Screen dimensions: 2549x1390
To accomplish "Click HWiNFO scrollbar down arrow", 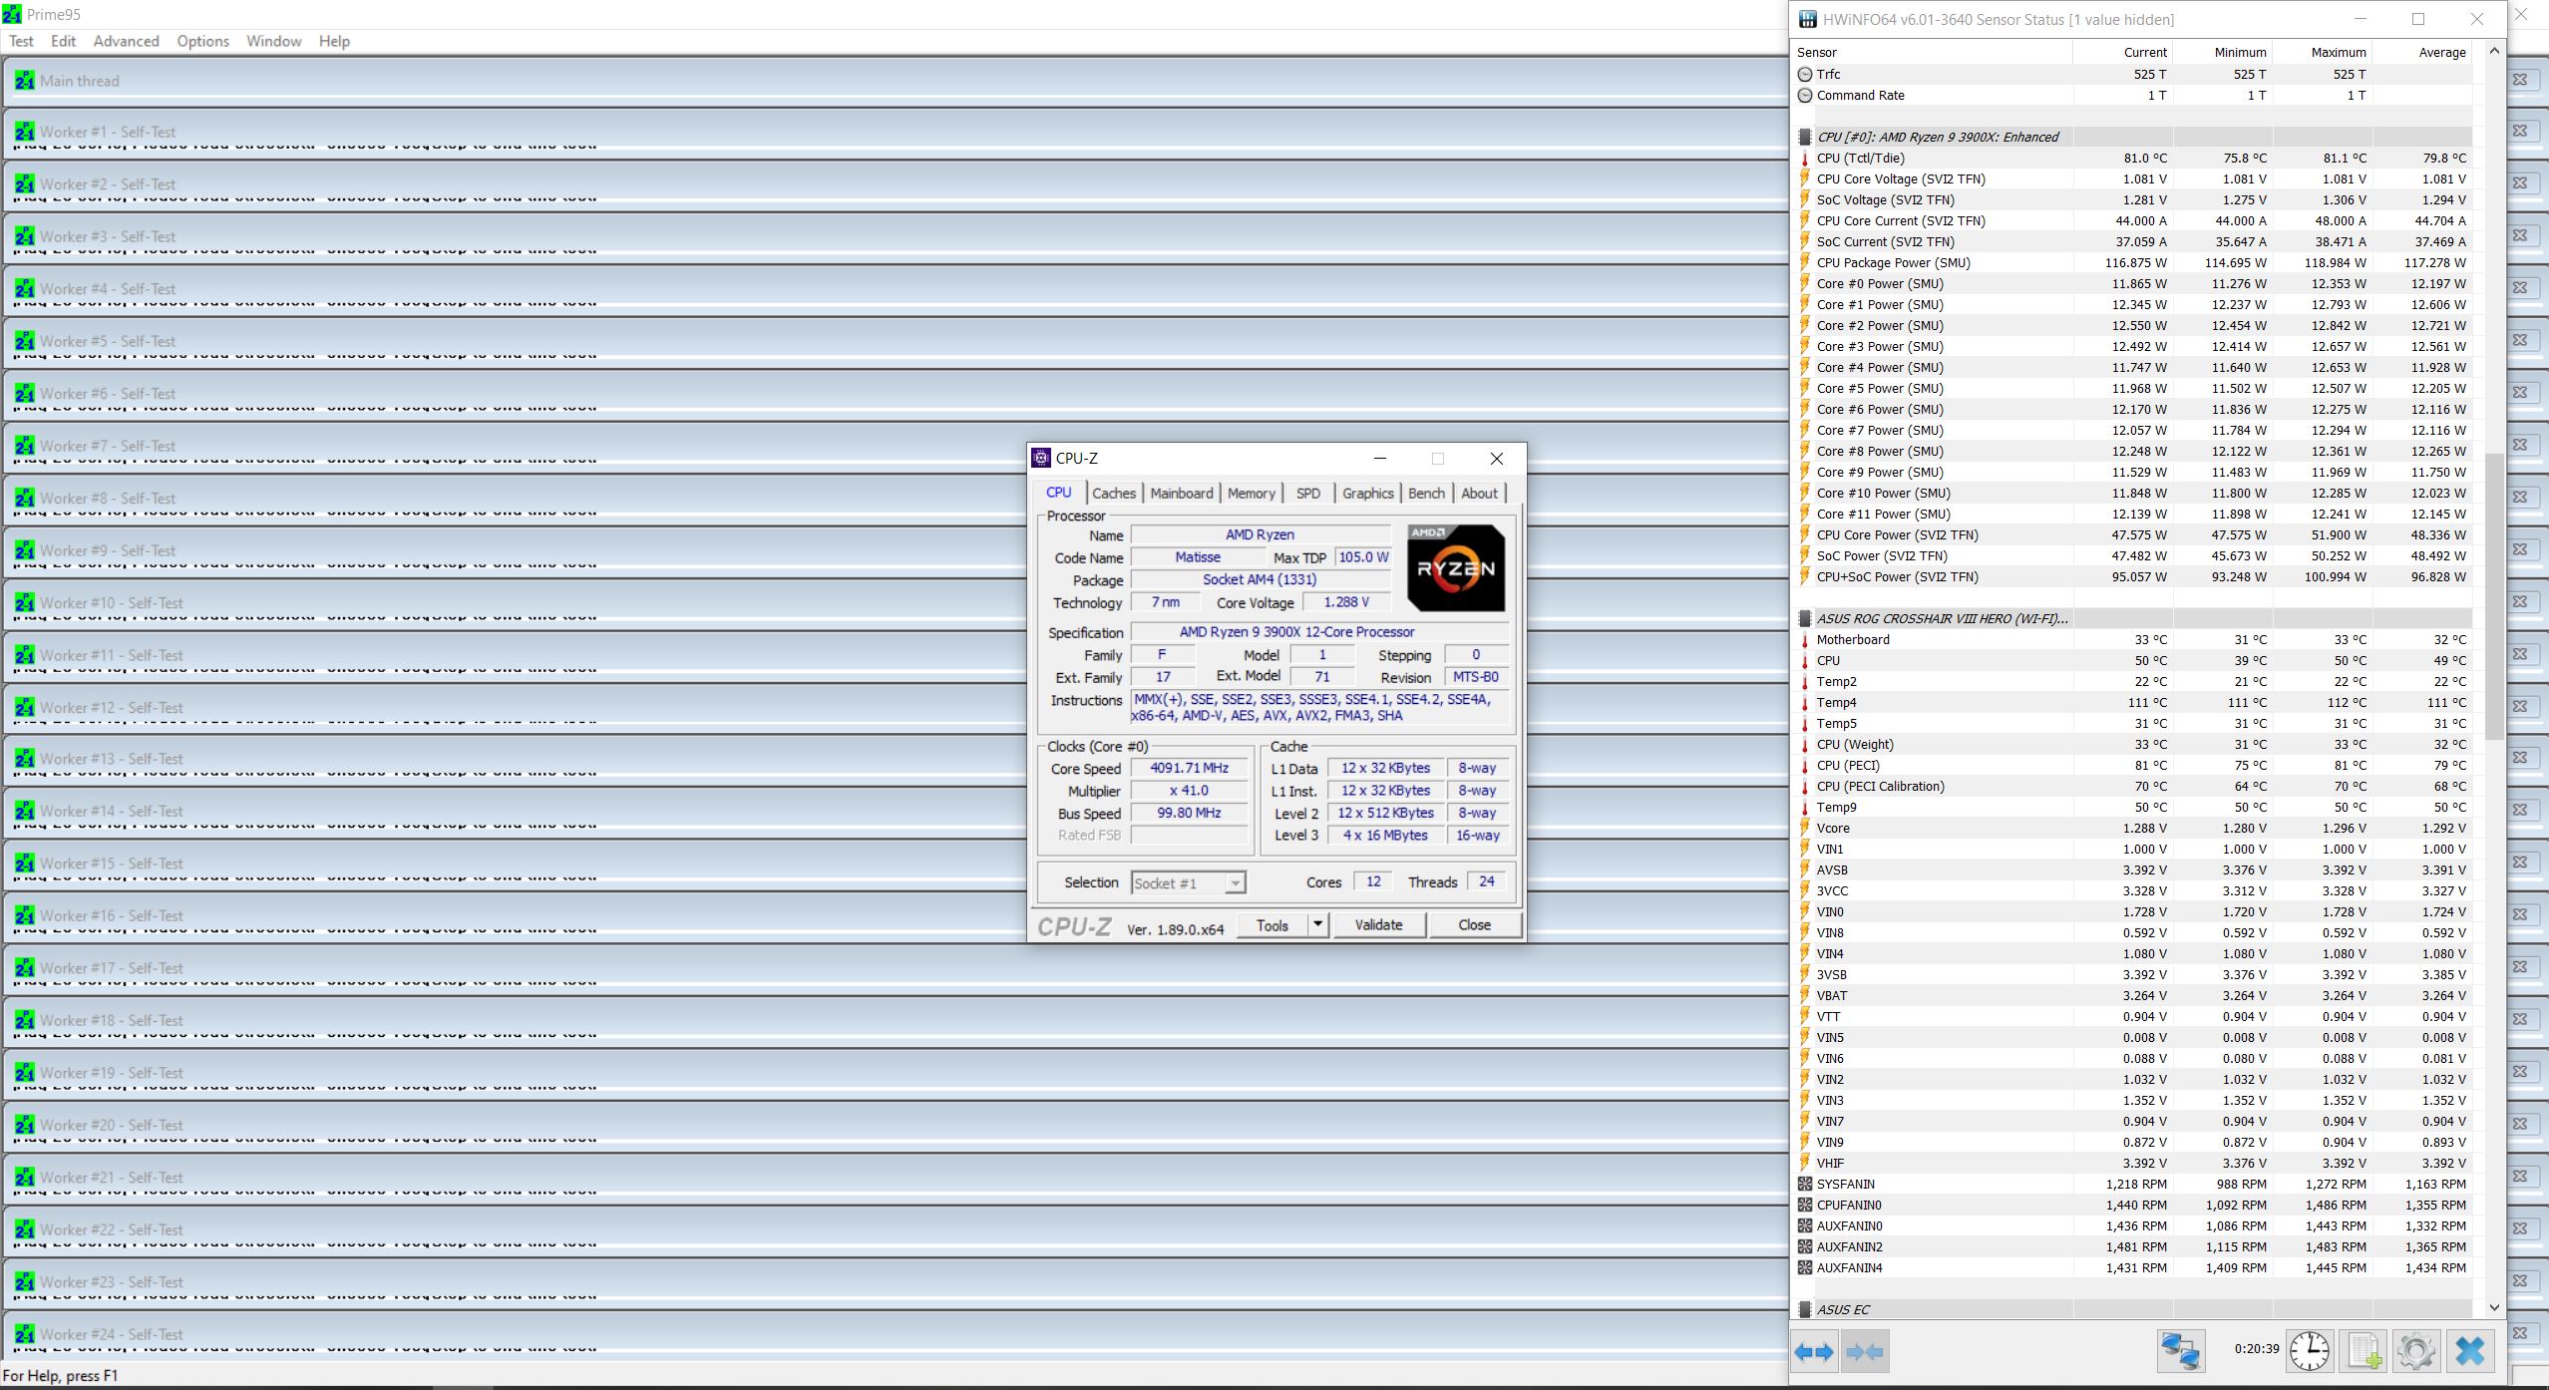I will click(2494, 1307).
